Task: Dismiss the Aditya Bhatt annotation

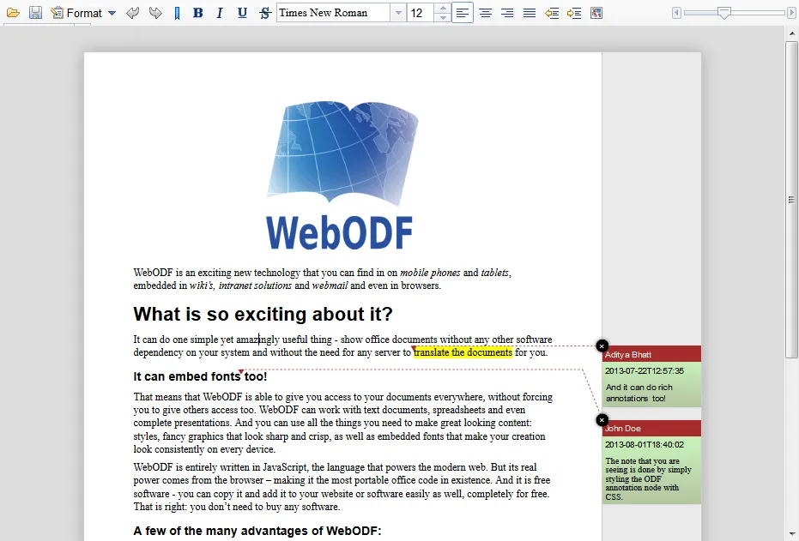Action: (601, 346)
